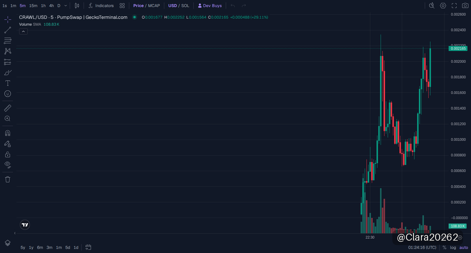
Task: Toggle Dev Buys markers
Action: point(210,5)
